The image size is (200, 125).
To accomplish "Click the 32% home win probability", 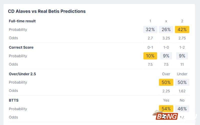I will [x=150, y=29].
